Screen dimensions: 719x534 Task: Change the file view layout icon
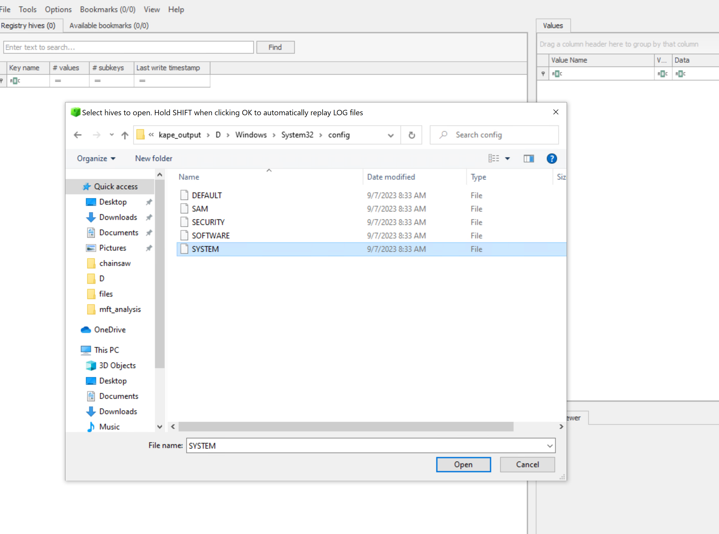click(x=493, y=158)
